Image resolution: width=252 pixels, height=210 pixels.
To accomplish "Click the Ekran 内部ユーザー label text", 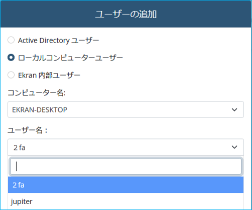I will coord(49,75).
